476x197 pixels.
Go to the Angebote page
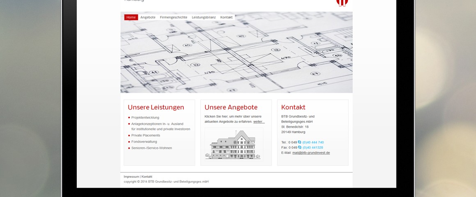[148, 17]
